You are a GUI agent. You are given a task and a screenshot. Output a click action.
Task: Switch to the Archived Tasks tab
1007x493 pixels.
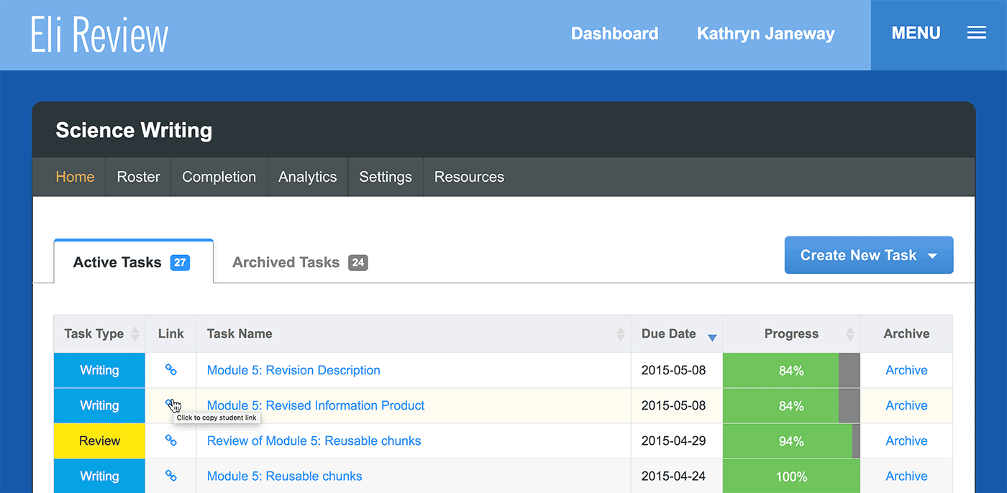tap(299, 262)
